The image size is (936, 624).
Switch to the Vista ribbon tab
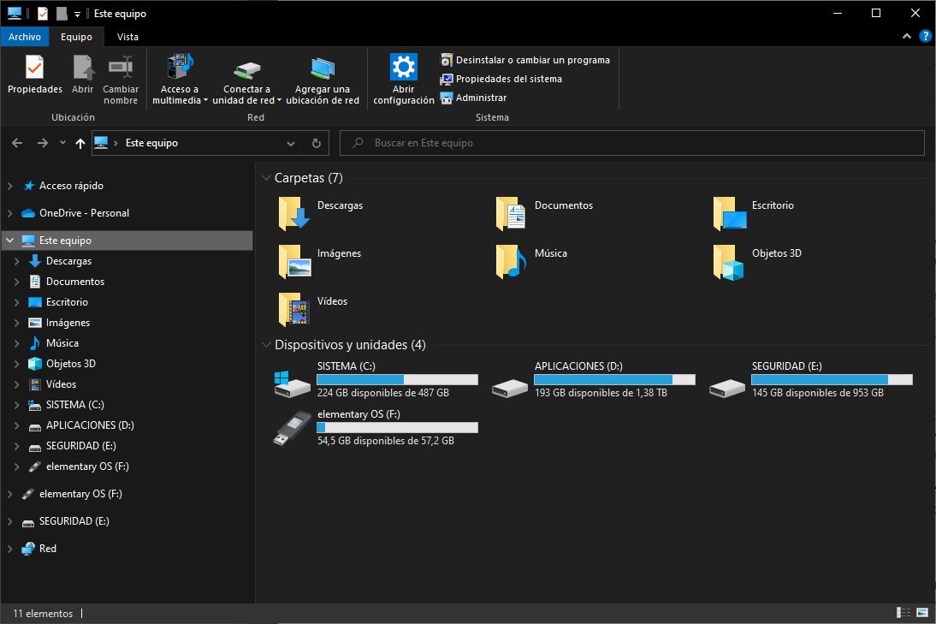[x=127, y=37]
